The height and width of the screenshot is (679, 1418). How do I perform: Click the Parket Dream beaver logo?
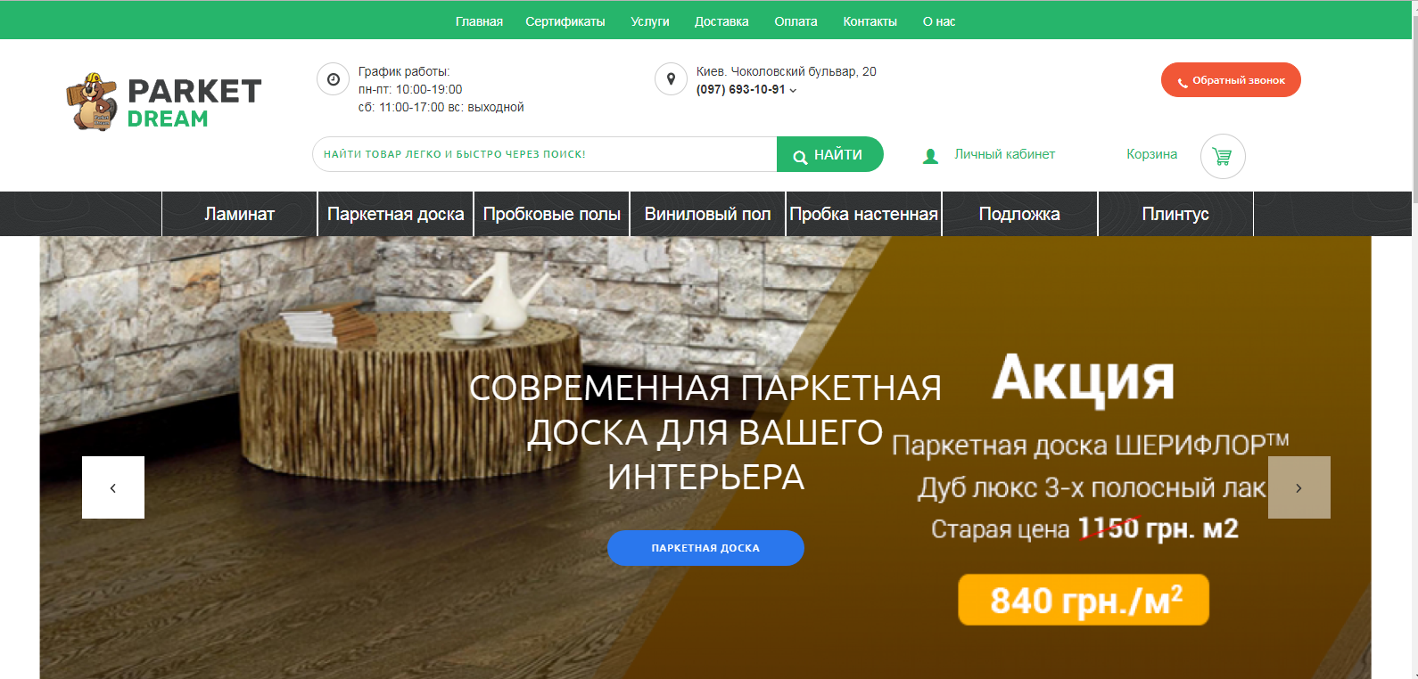164,102
